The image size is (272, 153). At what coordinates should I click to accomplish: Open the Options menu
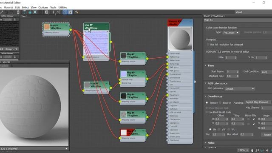(43, 8)
